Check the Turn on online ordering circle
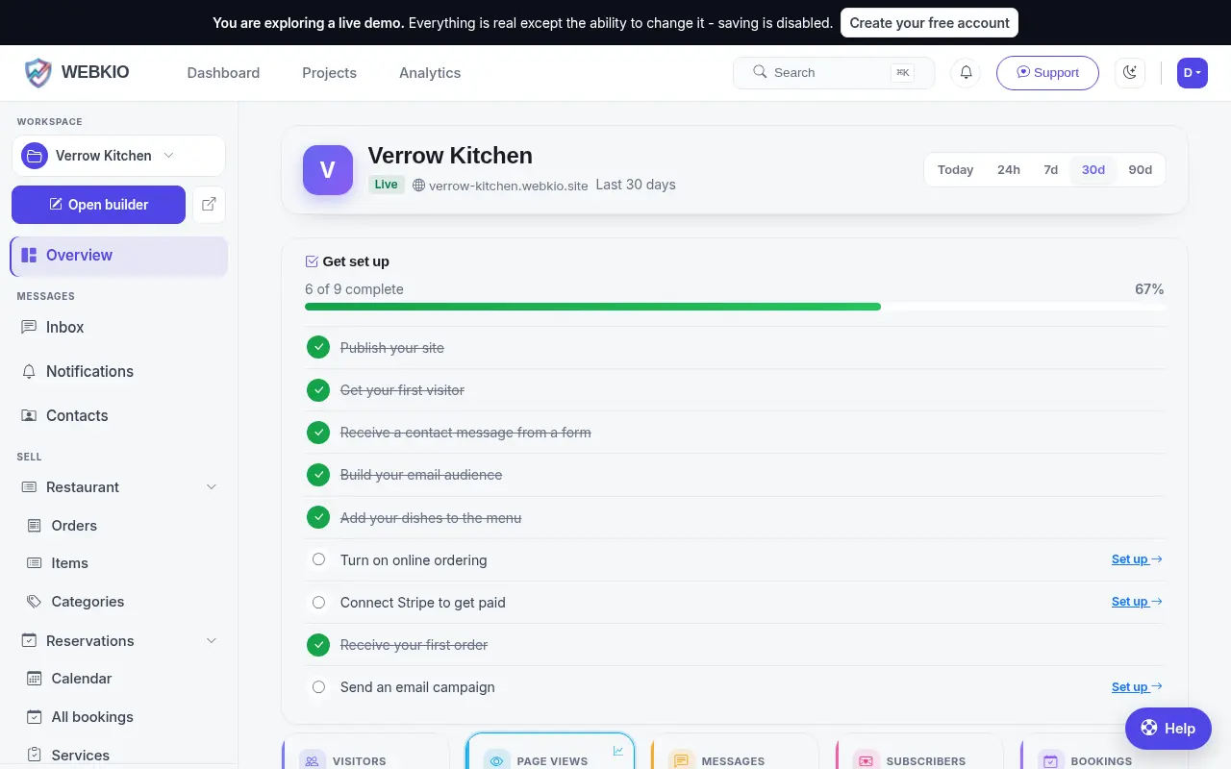The width and height of the screenshot is (1231, 769). click(318, 559)
